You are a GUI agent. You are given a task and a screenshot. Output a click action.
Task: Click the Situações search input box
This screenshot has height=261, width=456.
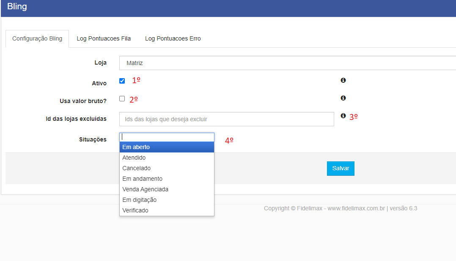pyautogui.click(x=167, y=137)
